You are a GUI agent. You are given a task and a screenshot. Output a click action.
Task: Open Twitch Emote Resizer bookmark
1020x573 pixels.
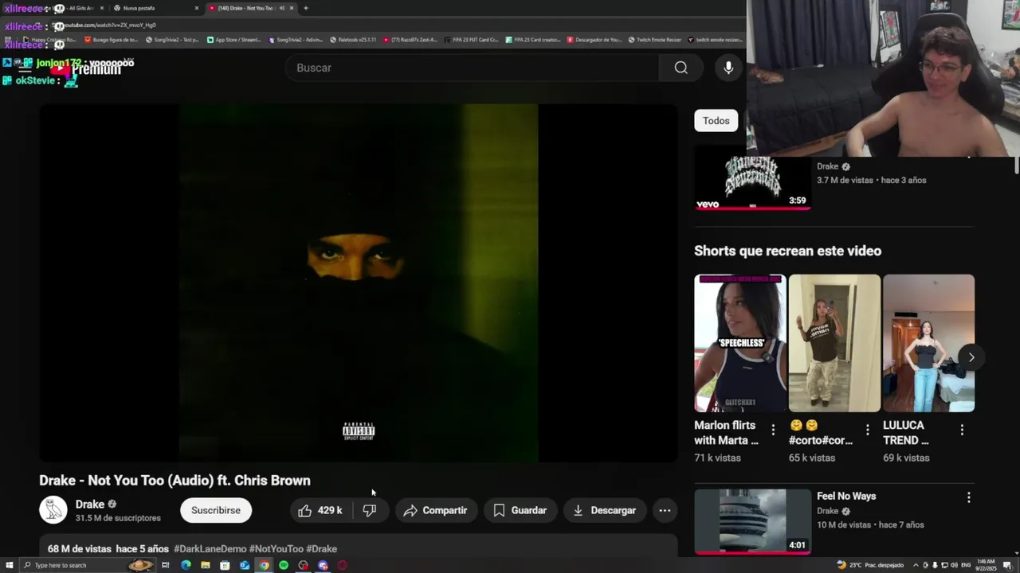click(655, 39)
